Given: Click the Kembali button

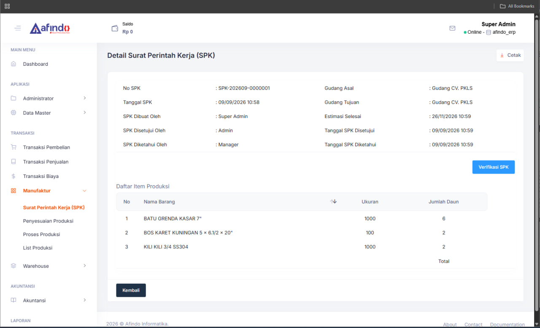Looking at the screenshot, I should [x=131, y=290].
